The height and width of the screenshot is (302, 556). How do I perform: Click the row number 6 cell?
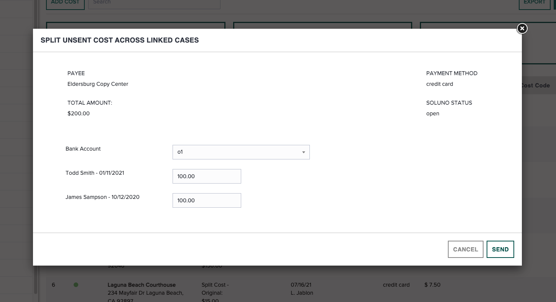[x=53, y=285]
